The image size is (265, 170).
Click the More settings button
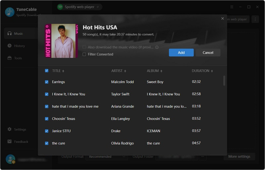[239, 156]
